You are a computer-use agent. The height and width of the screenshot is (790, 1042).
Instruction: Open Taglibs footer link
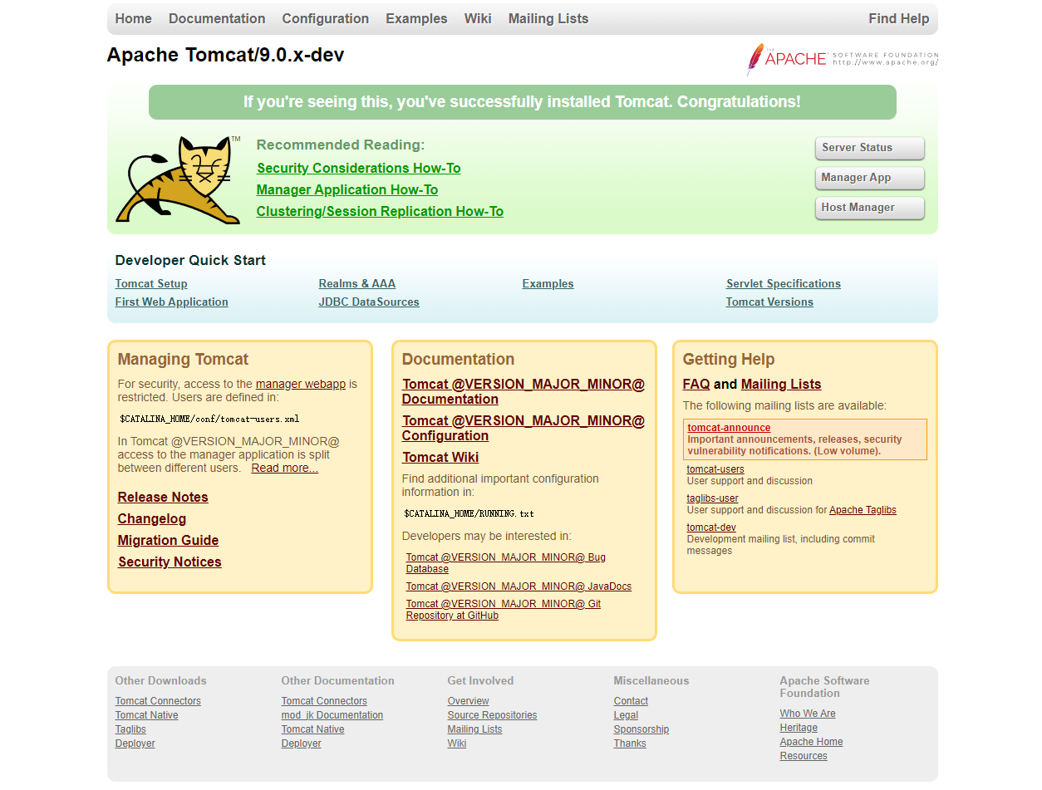130,729
